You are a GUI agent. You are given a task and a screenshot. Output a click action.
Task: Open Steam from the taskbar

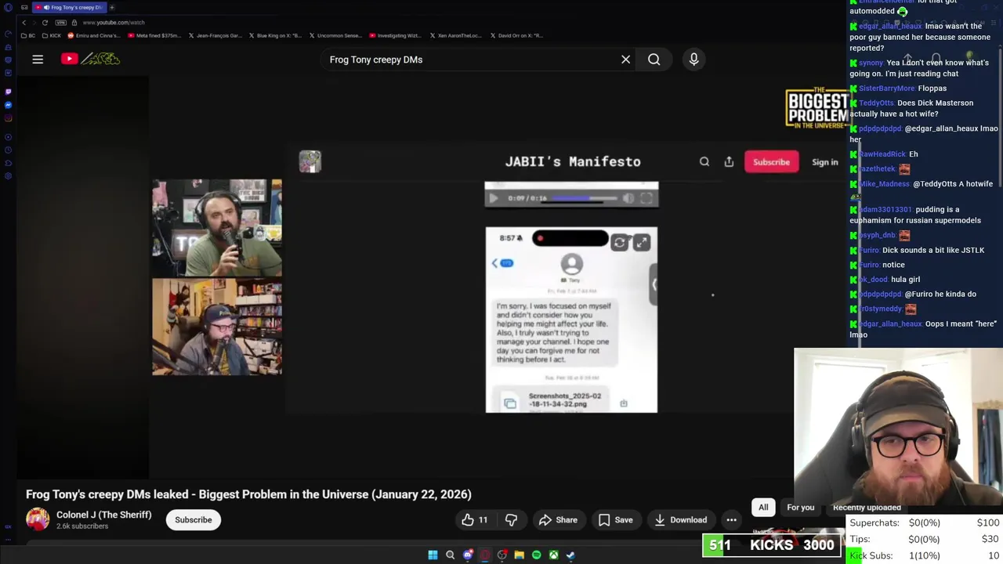570,555
